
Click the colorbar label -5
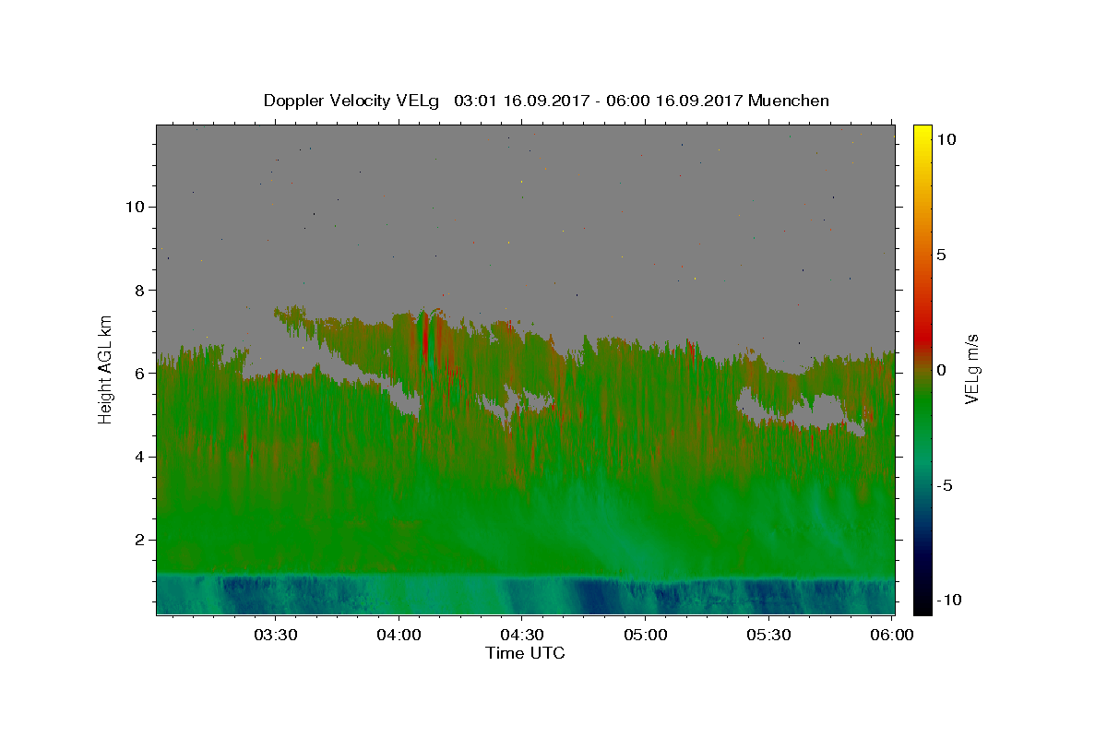(x=946, y=485)
